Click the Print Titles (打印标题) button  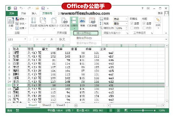point(92,23)
